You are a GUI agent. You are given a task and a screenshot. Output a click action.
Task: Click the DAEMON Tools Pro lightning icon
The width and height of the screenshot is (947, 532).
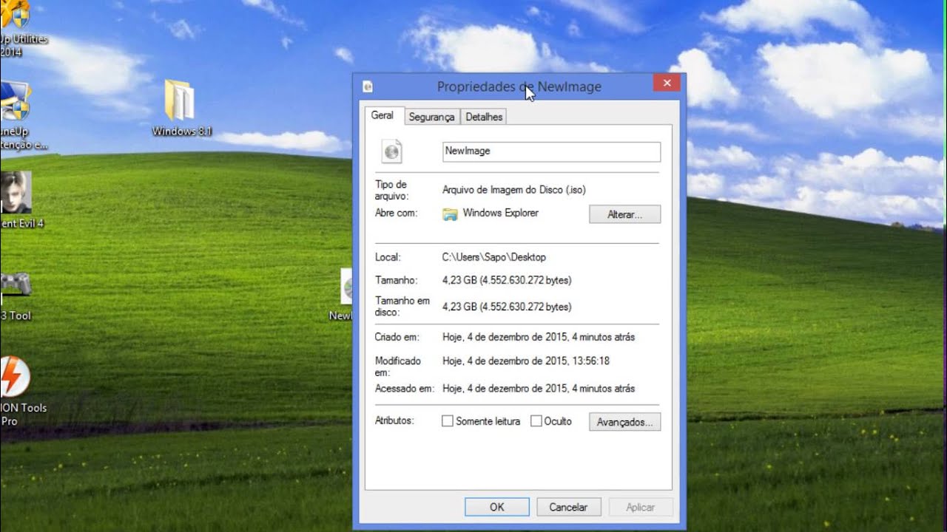tap(13, 377)
